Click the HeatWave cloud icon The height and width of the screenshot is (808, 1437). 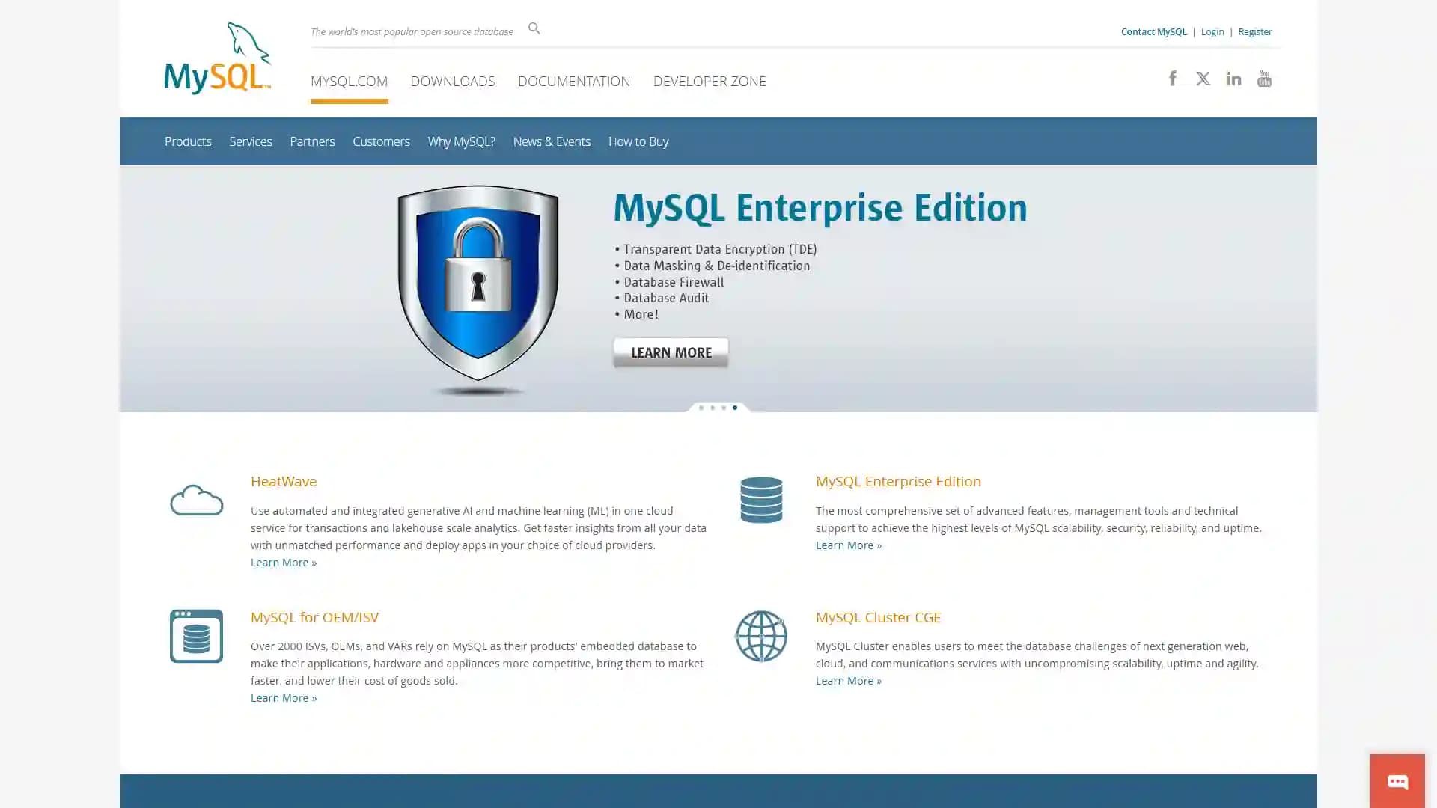click(x=196, y=500)
